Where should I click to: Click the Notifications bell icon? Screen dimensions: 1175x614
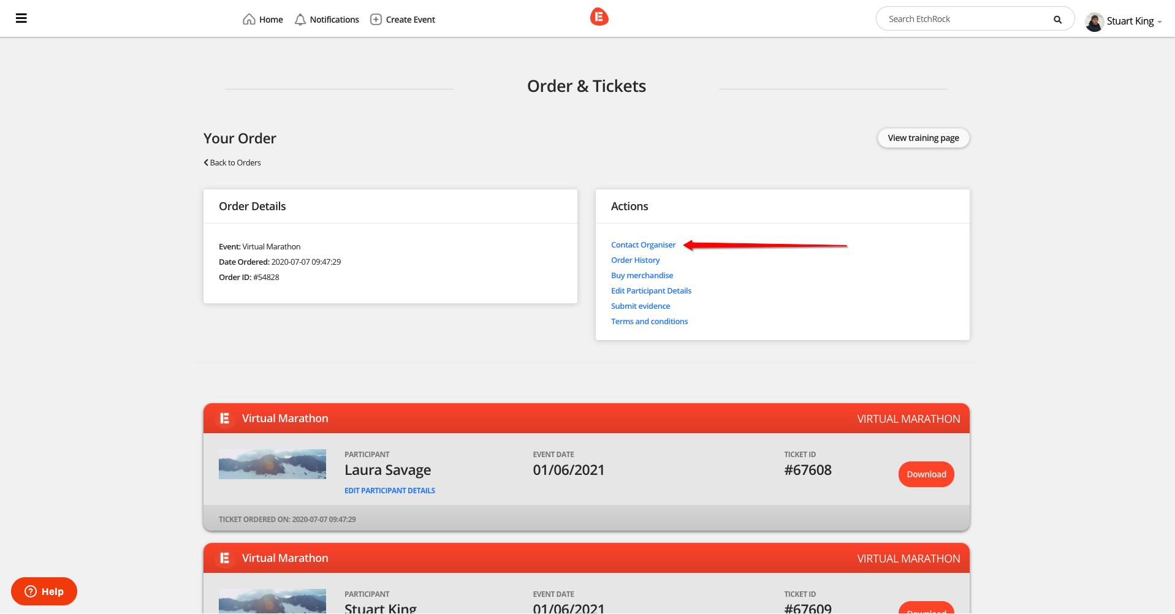click(300, 20)
